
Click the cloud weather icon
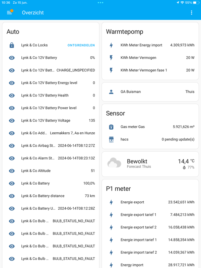pos(114,163)
